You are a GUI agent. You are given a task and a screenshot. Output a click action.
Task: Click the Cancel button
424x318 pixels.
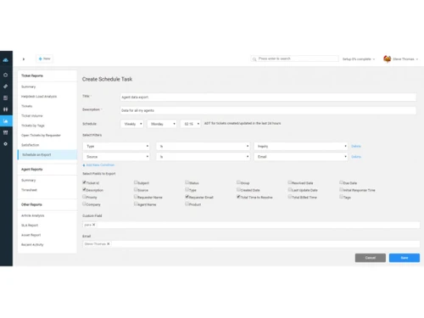[x=371, y=258]
